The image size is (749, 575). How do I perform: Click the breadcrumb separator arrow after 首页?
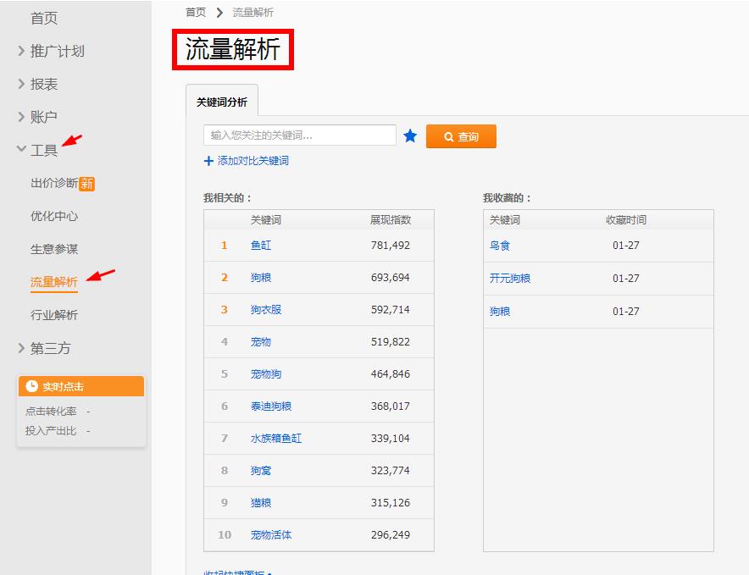point(217,12)
